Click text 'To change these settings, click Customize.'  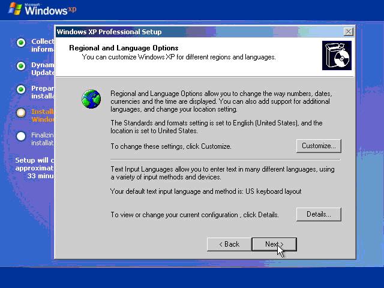[170, 146]
